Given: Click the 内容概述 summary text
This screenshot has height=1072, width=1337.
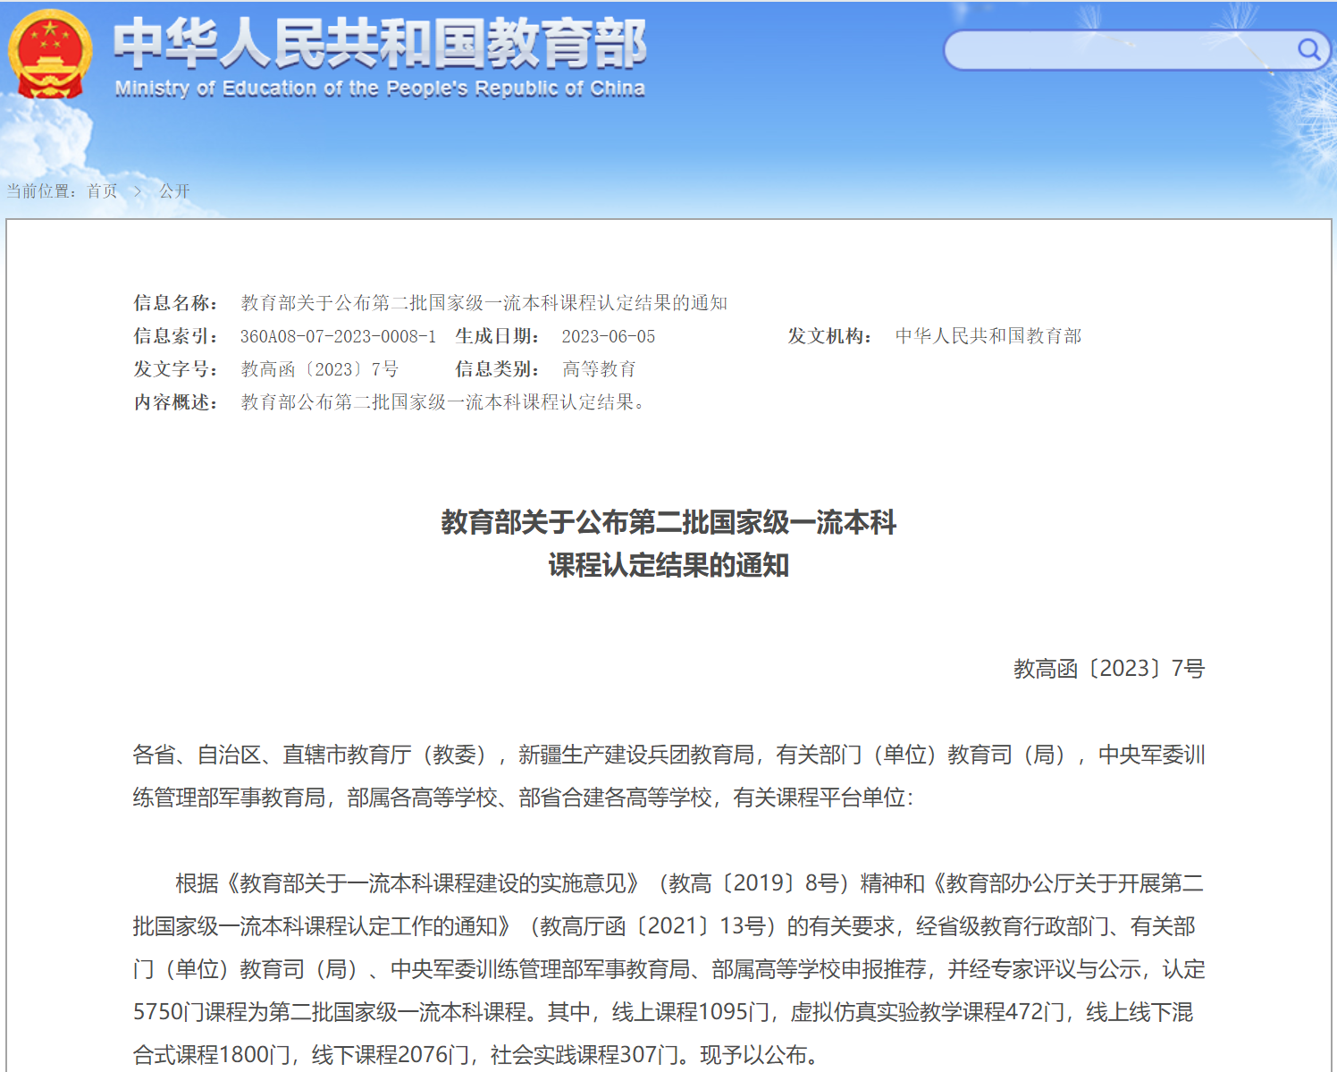Looking at the screenshot, I should click(x=442, y=402).
